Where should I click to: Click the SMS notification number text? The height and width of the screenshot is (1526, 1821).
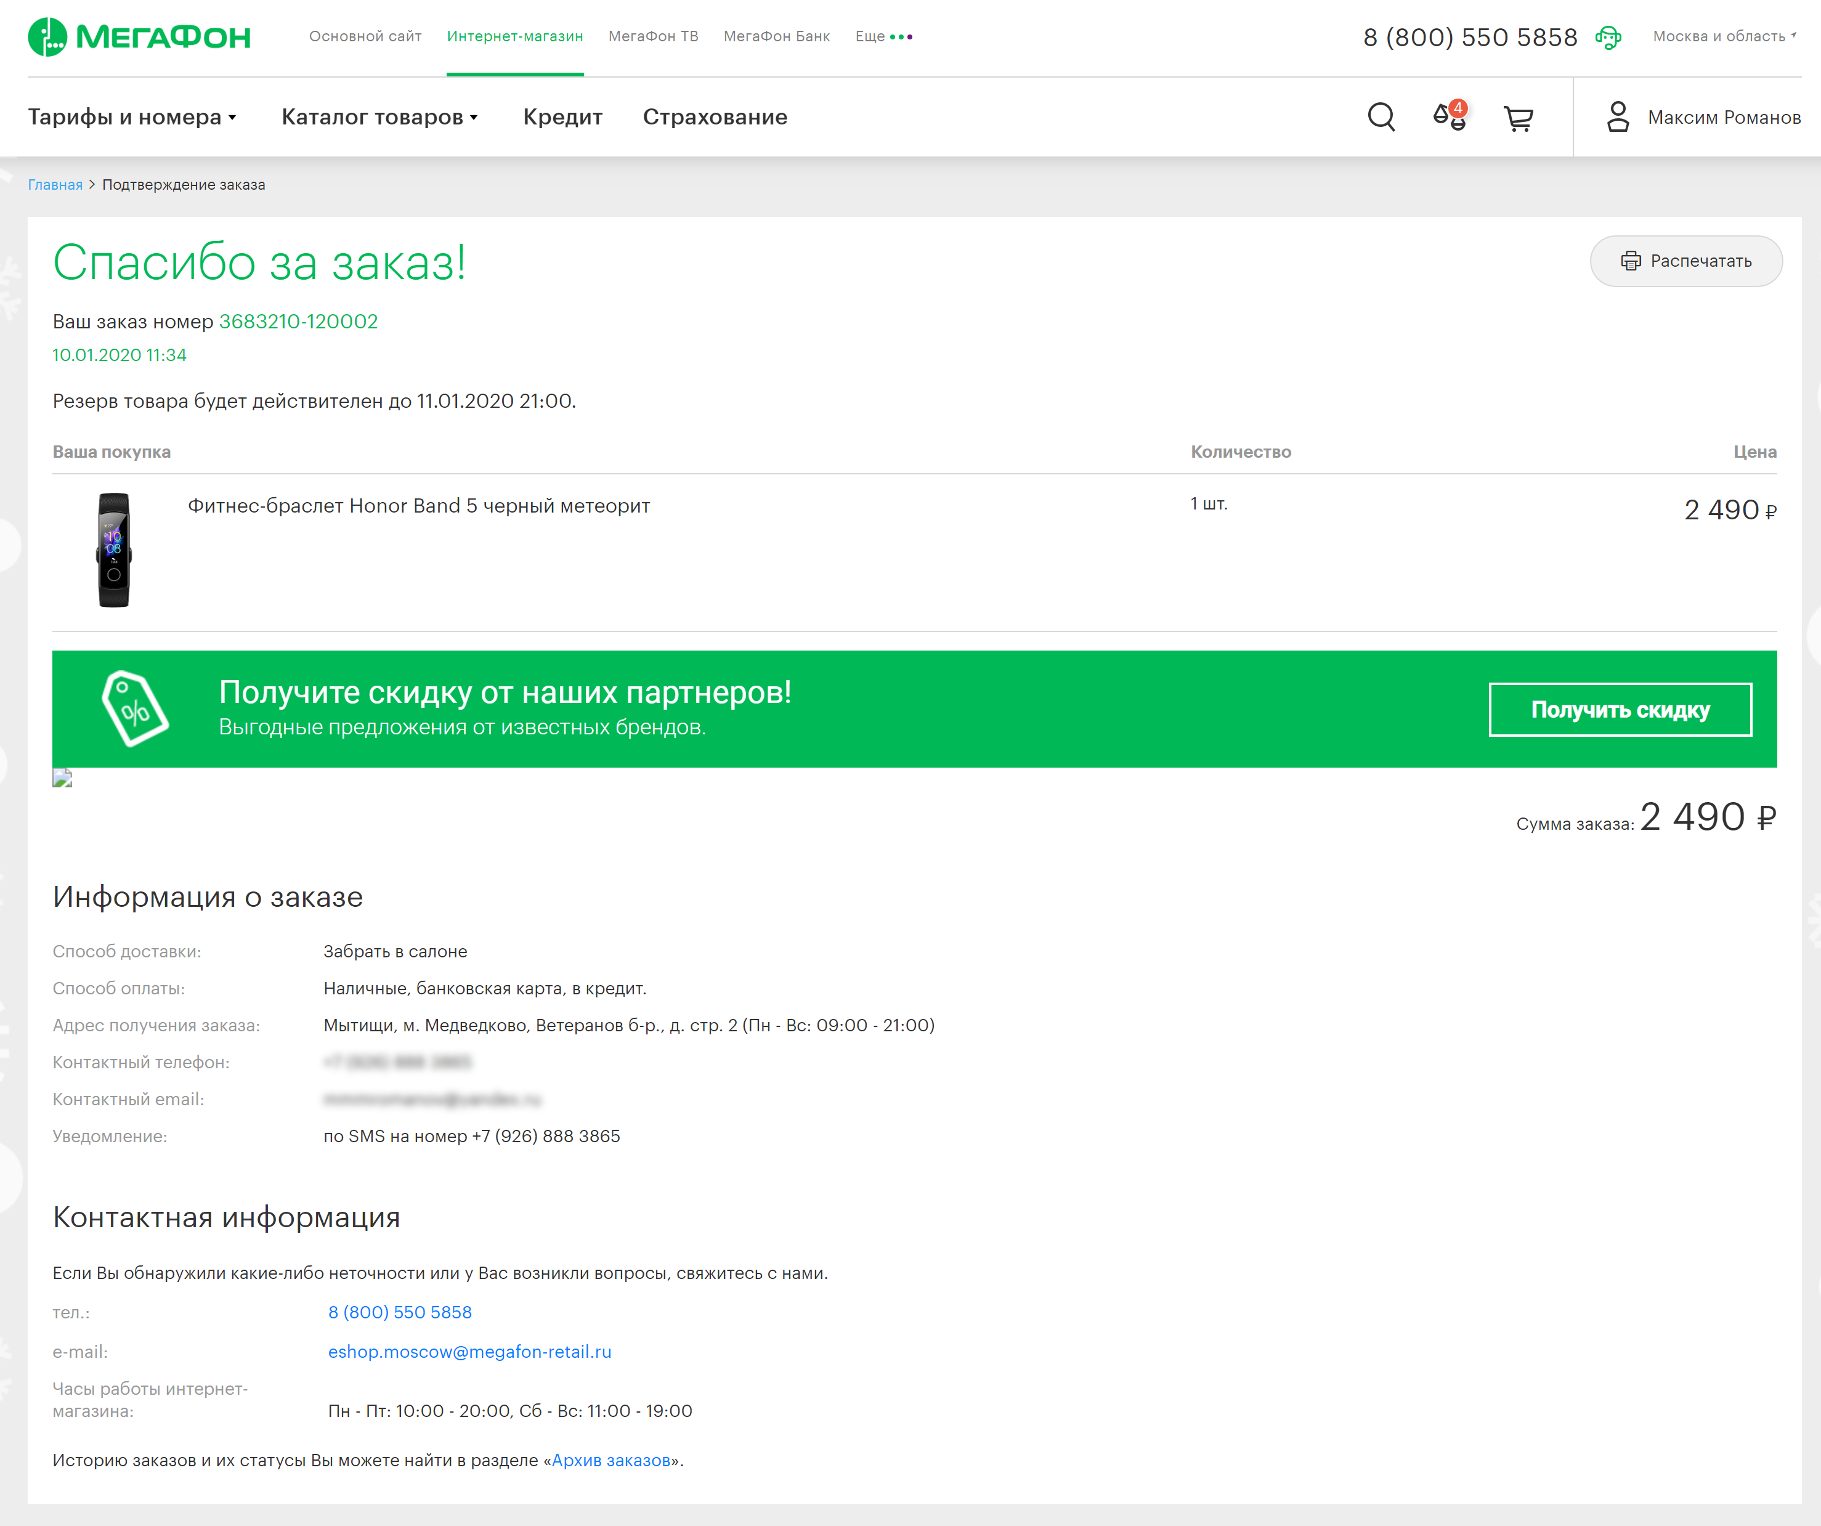tap(472, 1136)
